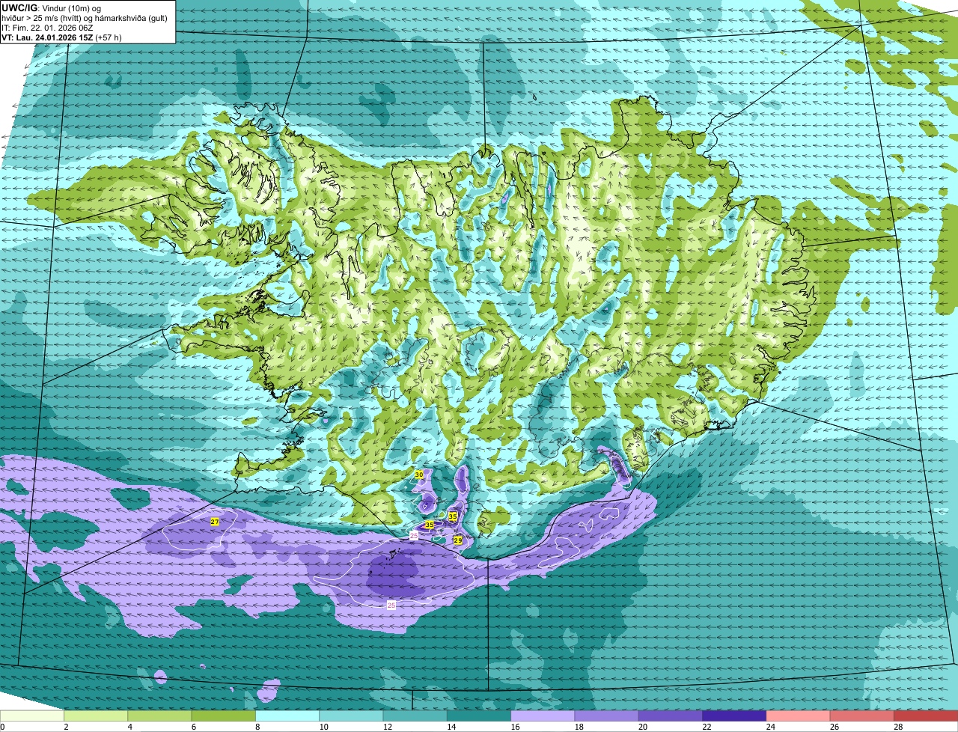958x732 pixels.
Task: Click the red 28+ m/s legend swatch
Action: point(926,716)
